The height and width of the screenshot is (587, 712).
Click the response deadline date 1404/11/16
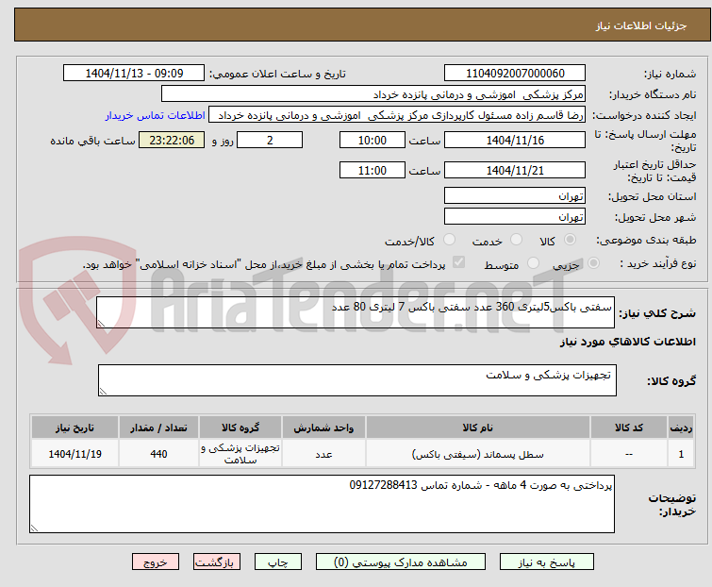point(515,141)
